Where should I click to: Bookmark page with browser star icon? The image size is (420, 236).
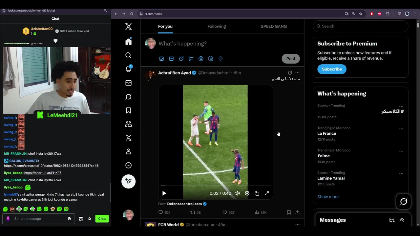[x=361, y=14]
